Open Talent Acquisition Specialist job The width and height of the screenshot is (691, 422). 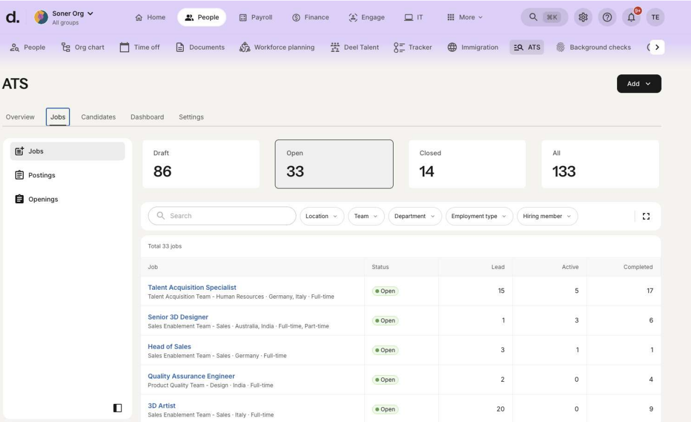[192, 288]
